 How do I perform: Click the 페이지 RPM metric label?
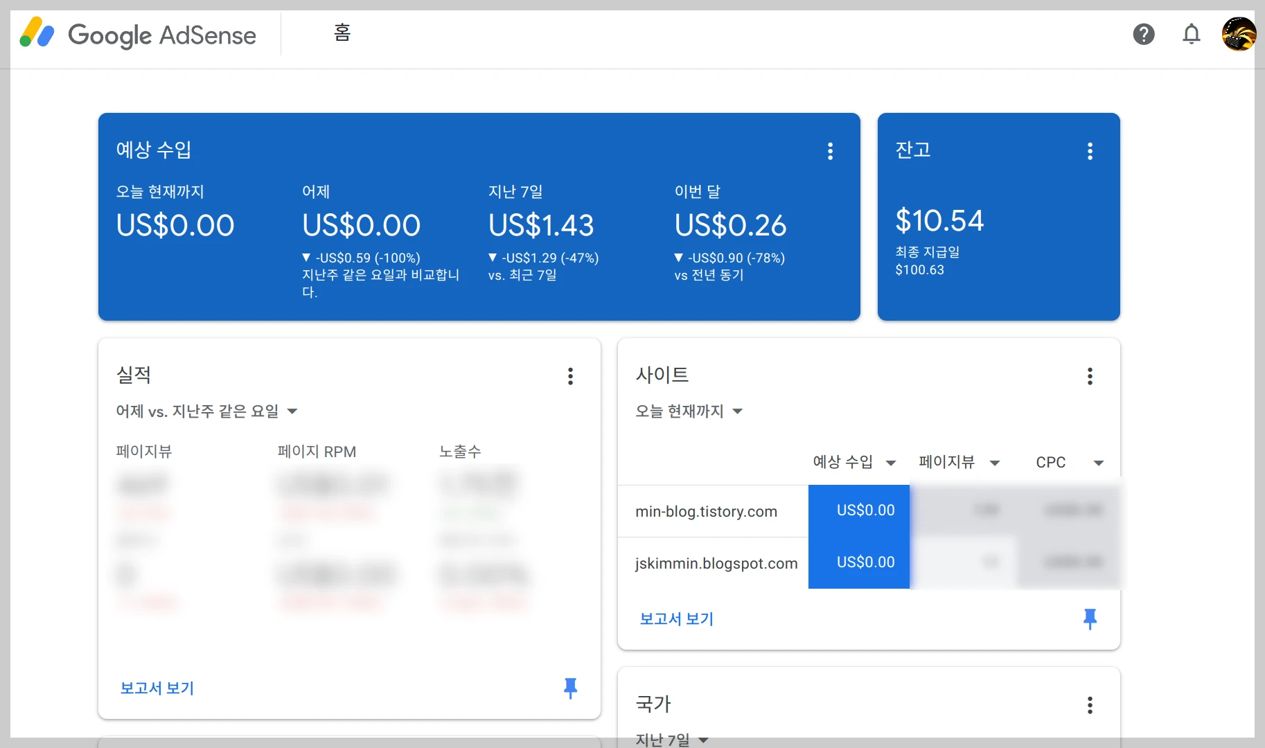pos(317,452)
